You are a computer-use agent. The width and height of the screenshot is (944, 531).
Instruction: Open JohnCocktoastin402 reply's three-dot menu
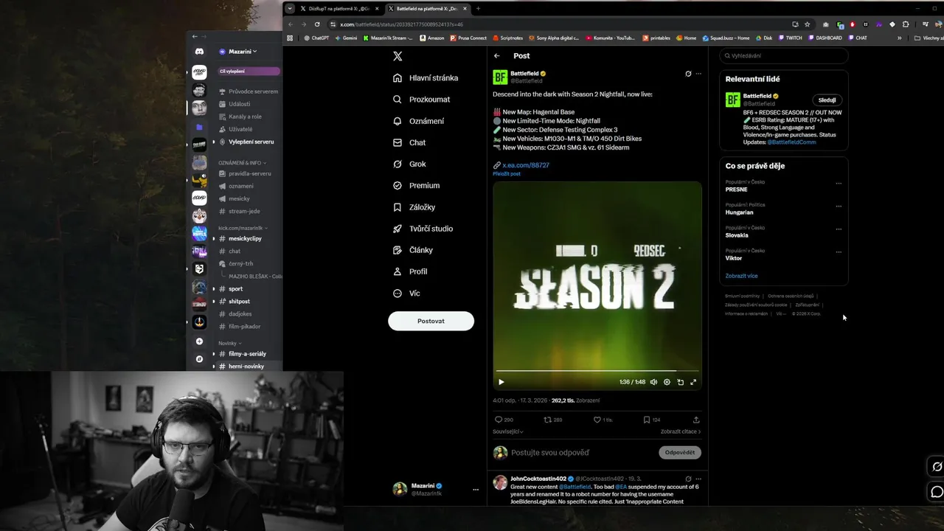pos(698,479)
